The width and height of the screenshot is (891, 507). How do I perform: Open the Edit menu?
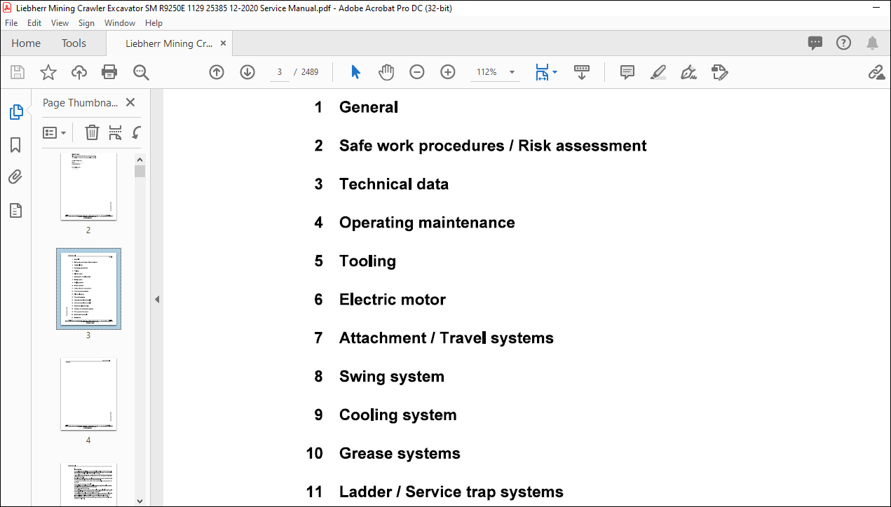34,23
